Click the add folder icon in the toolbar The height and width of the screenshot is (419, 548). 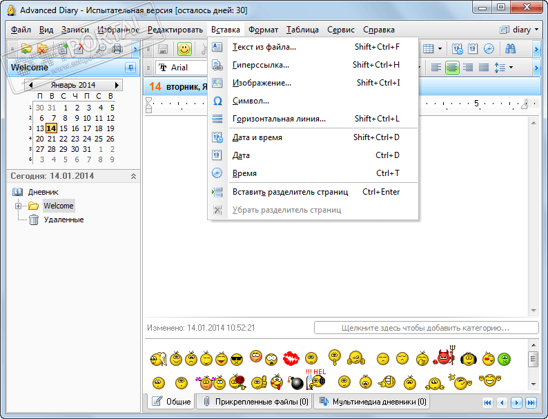pyautogui.click(x=26, y=49)
